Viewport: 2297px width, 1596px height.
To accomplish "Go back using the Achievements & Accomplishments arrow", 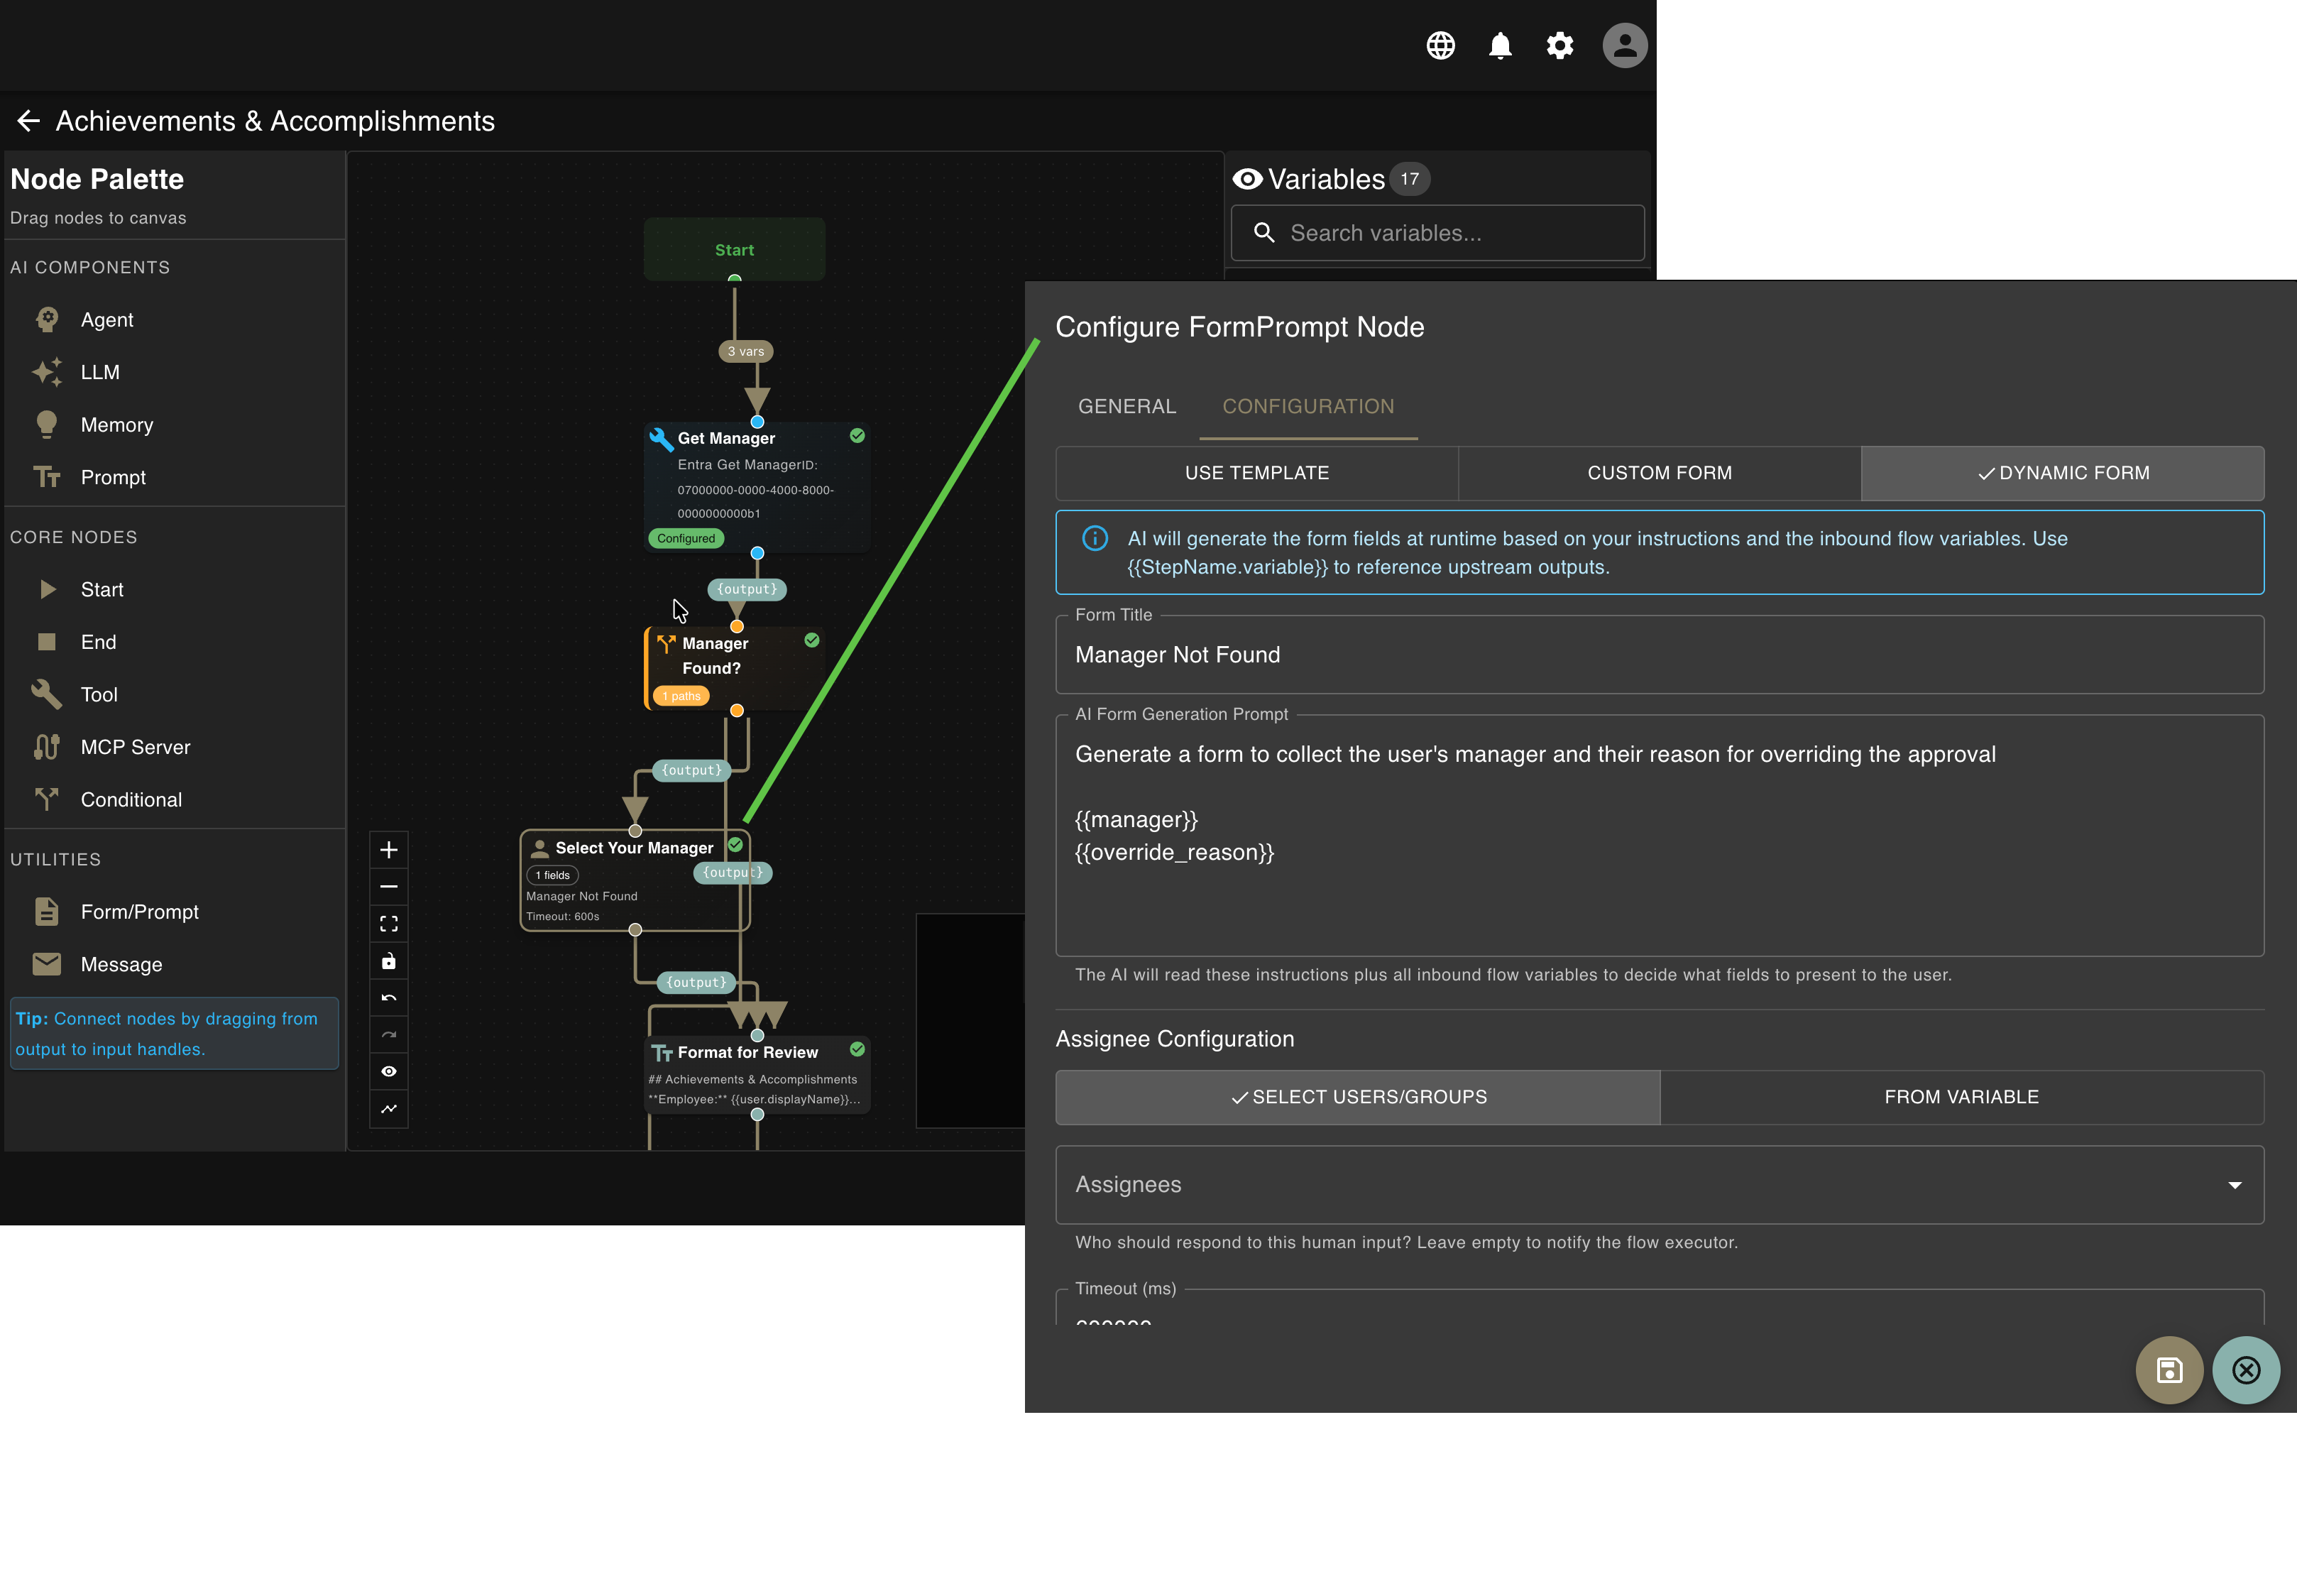I will 28,120.
